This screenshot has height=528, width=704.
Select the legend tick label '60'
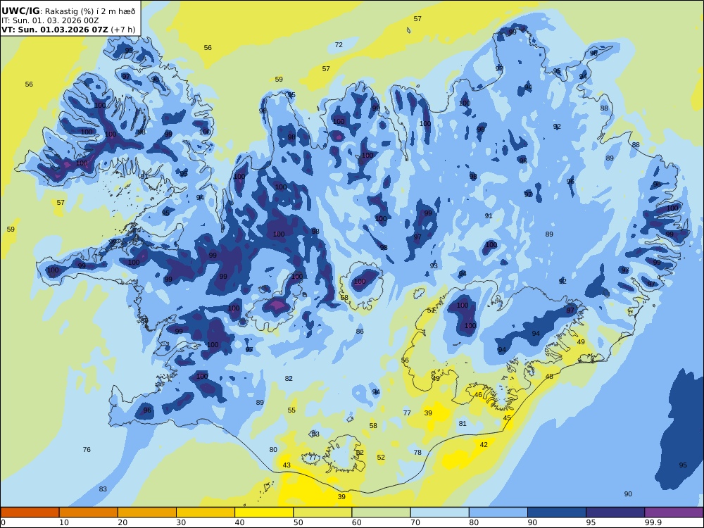pyautogui.click(x=356, y=522)
